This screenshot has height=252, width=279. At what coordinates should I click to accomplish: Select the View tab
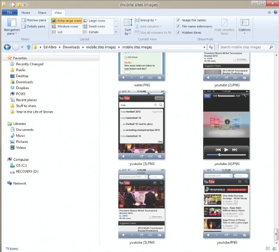[58, 13]
